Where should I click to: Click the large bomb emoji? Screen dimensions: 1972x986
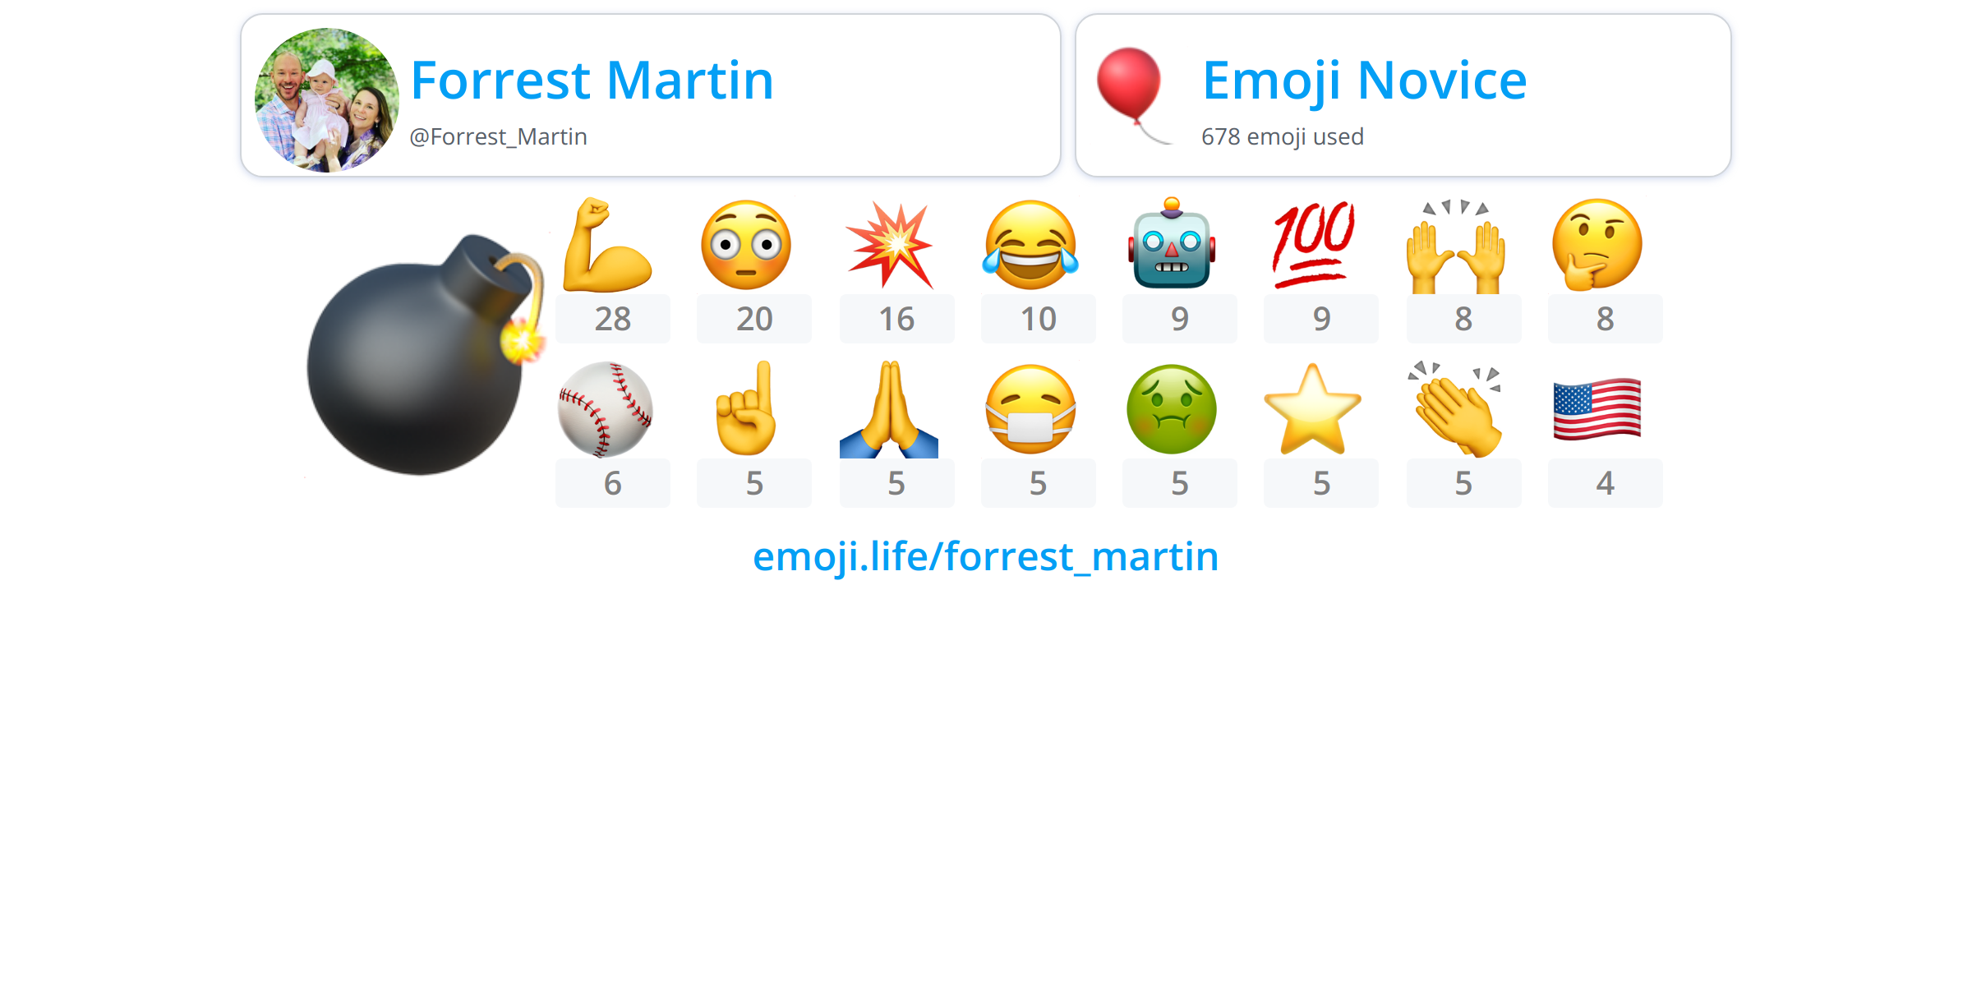tap(426, 354)
